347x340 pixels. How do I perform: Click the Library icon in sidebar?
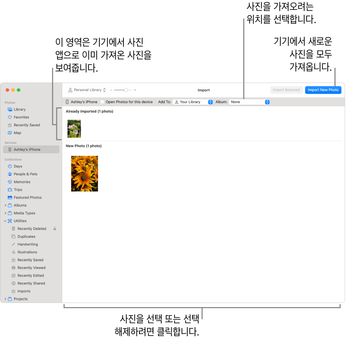coord(10,110)
